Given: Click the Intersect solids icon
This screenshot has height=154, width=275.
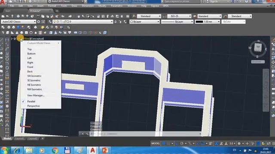Looking at the screenshot, I should (85, 33).
